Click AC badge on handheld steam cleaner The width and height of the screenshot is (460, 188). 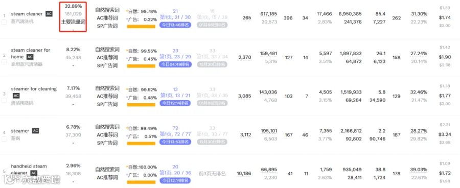34,173
